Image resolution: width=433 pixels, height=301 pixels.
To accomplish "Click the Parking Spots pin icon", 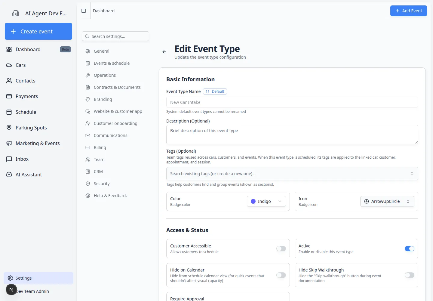I will pyautogui.click(x=9, y=128).
